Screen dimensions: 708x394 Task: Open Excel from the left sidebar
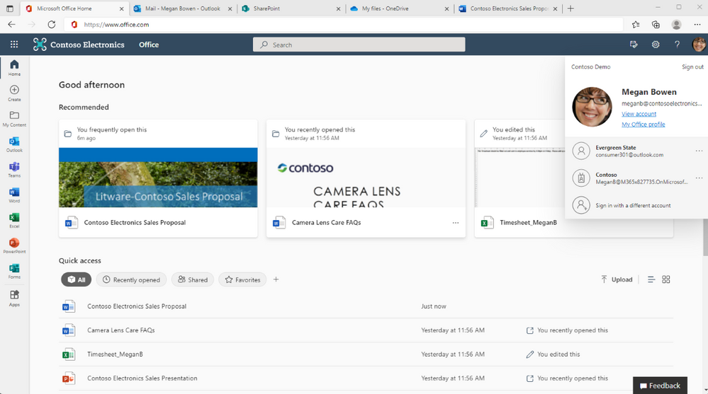pos(14,221)
